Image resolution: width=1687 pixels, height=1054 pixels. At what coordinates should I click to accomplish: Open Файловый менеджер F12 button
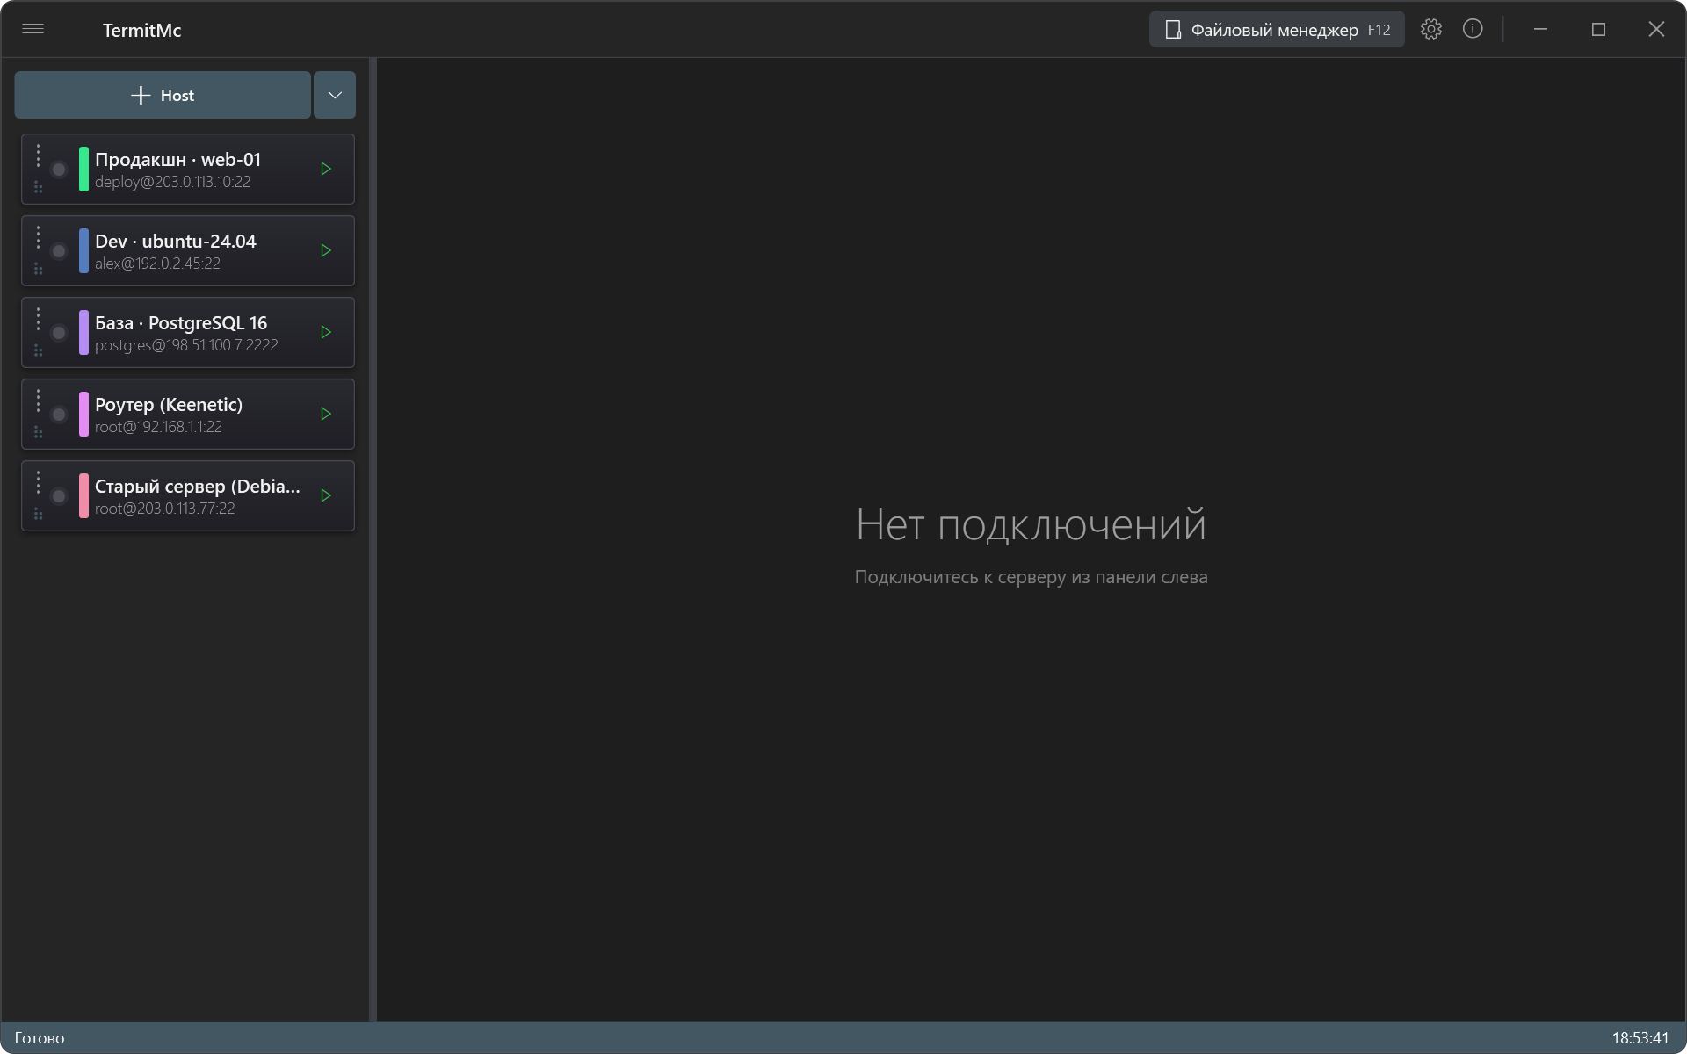coord(1277,30)
